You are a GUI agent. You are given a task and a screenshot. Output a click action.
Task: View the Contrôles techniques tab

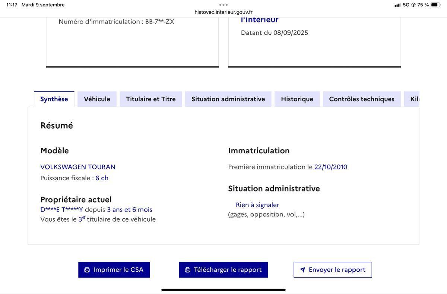(362, 99)
